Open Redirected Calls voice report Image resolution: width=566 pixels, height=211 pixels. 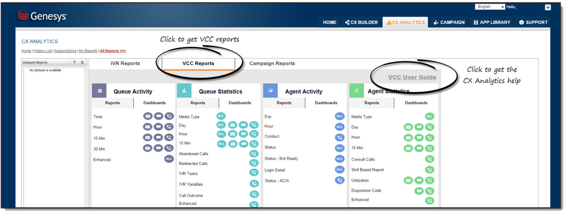point(254,163)
